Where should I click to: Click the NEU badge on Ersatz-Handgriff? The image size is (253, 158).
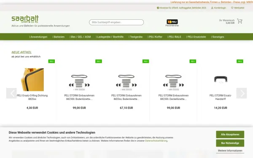pyautogui.click(x=240, y=61)
